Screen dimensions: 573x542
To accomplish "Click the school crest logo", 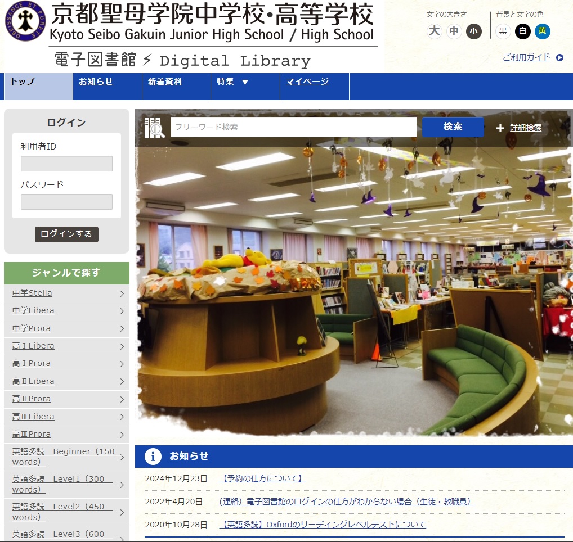I will [25, 21].
